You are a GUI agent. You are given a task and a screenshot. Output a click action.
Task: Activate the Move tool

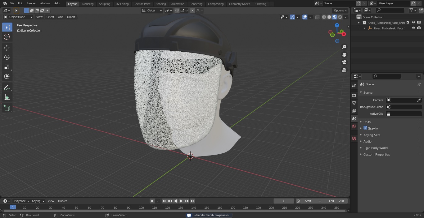pyautogui.click(x=7, y=48)
